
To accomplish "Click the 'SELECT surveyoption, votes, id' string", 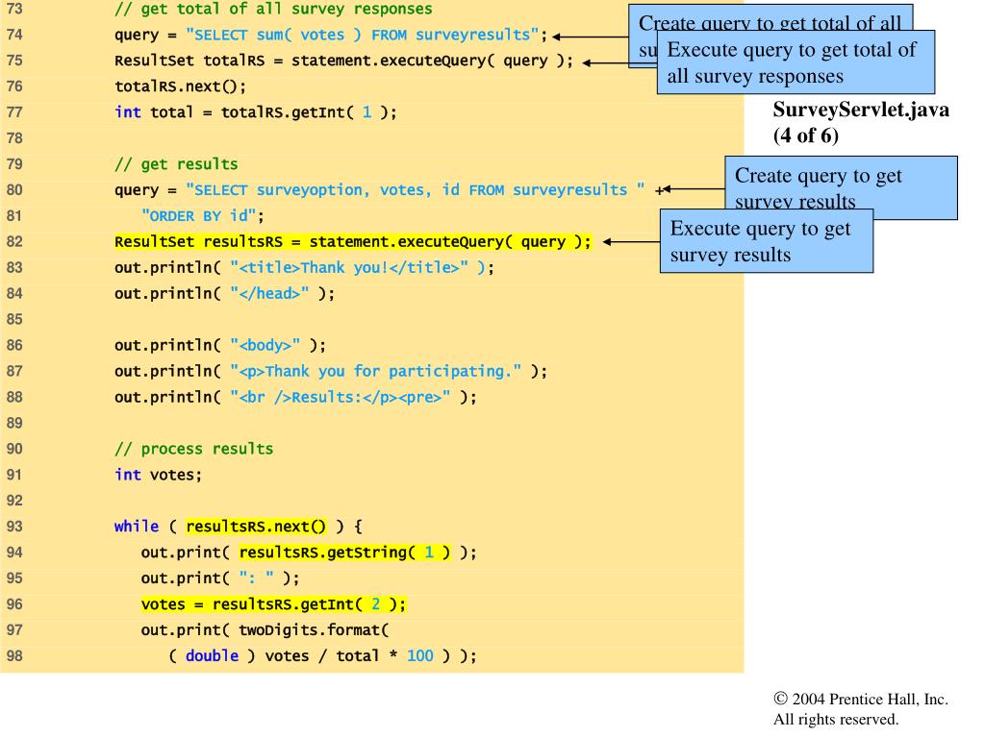I will (416, 189).
